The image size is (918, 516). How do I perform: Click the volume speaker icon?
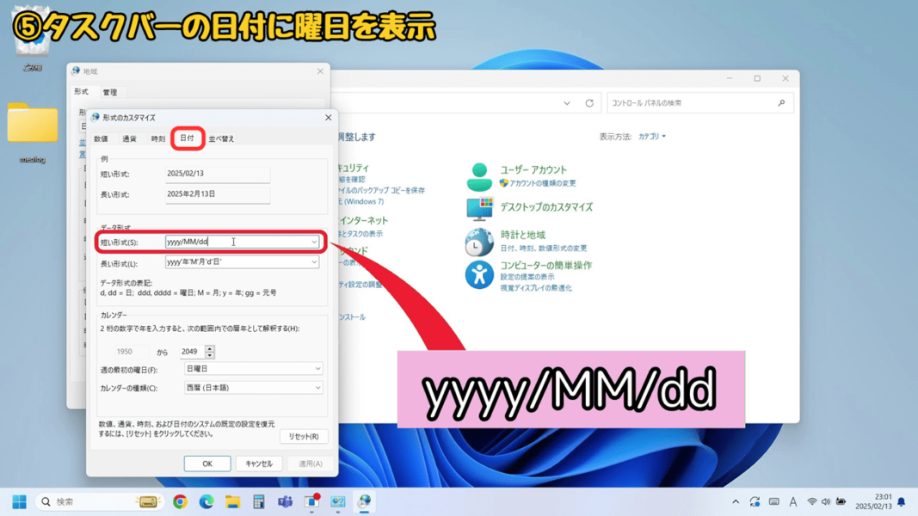(x=826, y=501)
